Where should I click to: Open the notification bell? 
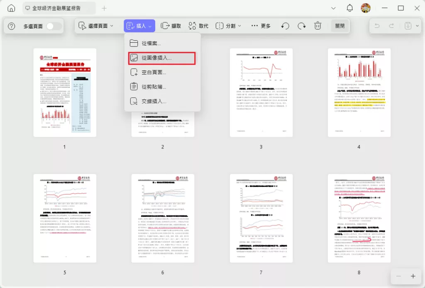point(349,8)
